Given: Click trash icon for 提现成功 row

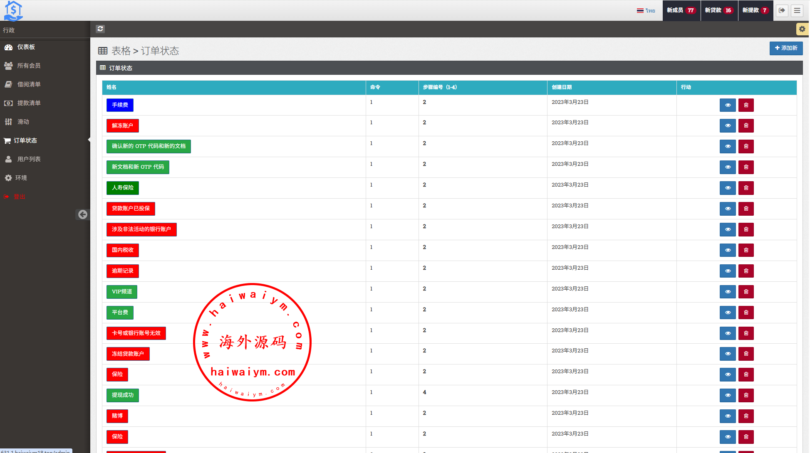Looking at the screenshot, I should click(x=746, y=395).
